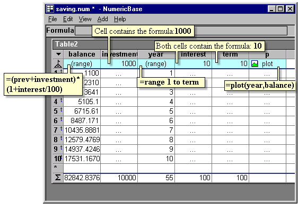
Task: Click the term formula cell 10
Action: tap(230, 64)
